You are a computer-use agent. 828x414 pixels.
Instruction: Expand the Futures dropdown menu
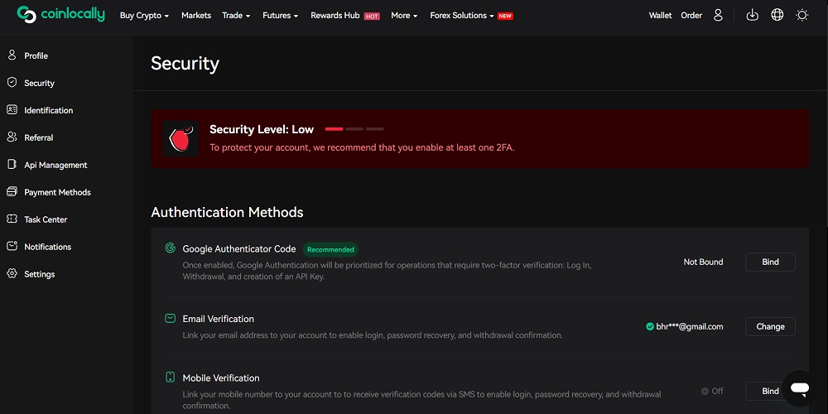[280, 16]
